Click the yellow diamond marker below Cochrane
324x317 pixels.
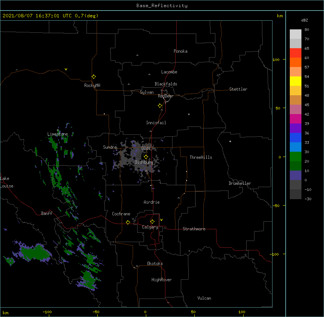coord(128,222)
